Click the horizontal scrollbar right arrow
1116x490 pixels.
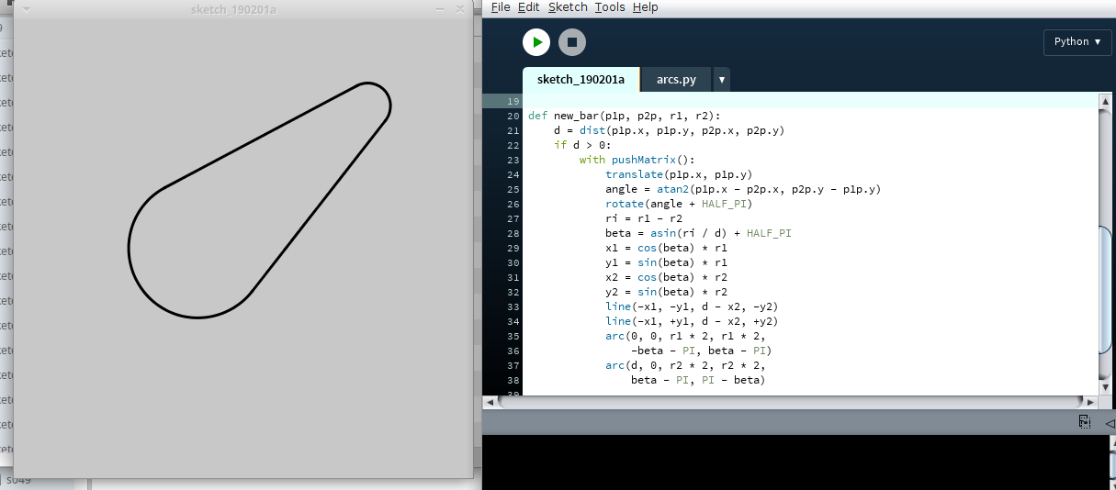(1090, 402)
